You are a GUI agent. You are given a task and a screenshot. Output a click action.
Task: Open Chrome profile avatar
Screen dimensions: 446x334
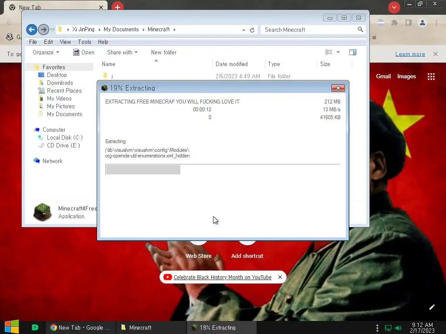click(422, 23)
